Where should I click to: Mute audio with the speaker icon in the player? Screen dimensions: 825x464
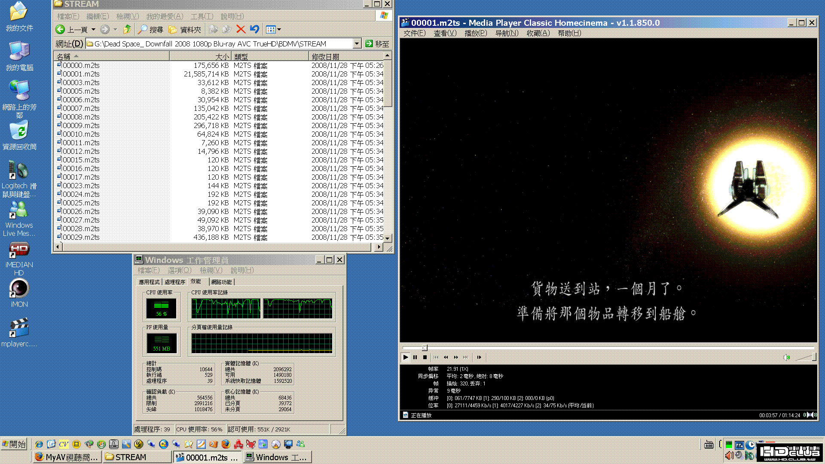(786, 357)
